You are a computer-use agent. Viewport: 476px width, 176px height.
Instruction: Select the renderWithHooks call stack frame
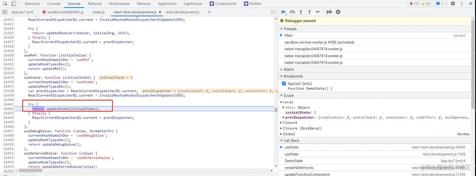coord(375,168)
